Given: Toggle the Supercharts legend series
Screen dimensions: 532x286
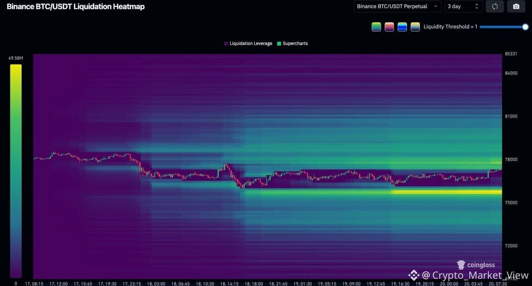Looking at the screenshot, I should [x=292, y=43].
